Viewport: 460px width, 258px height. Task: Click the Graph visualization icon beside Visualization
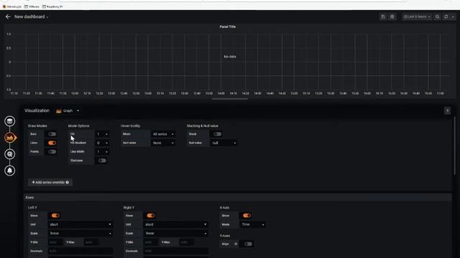(59, 111)
